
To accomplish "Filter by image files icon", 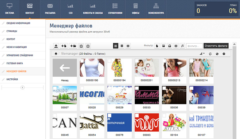I will [164, 46].
